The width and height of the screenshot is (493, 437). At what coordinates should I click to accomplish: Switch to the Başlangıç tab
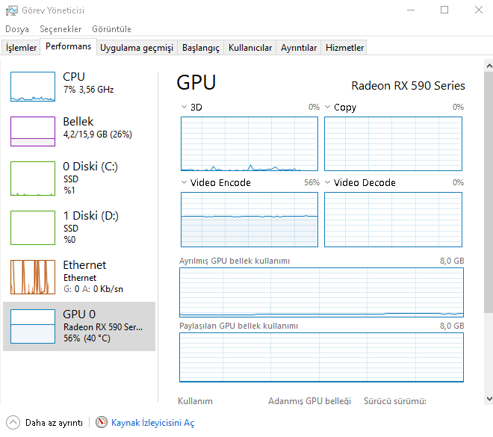coord(201,48)
